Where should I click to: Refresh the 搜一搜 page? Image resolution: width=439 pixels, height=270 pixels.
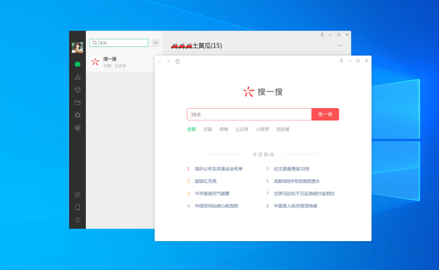pos(177,61)
